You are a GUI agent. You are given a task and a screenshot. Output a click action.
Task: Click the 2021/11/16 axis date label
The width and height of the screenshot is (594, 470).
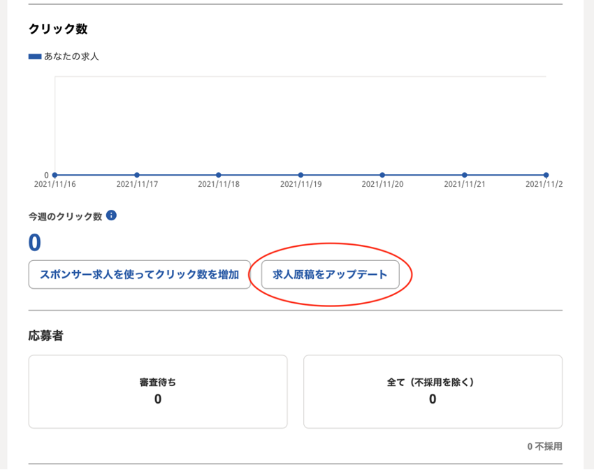click(x=55, y=184)
